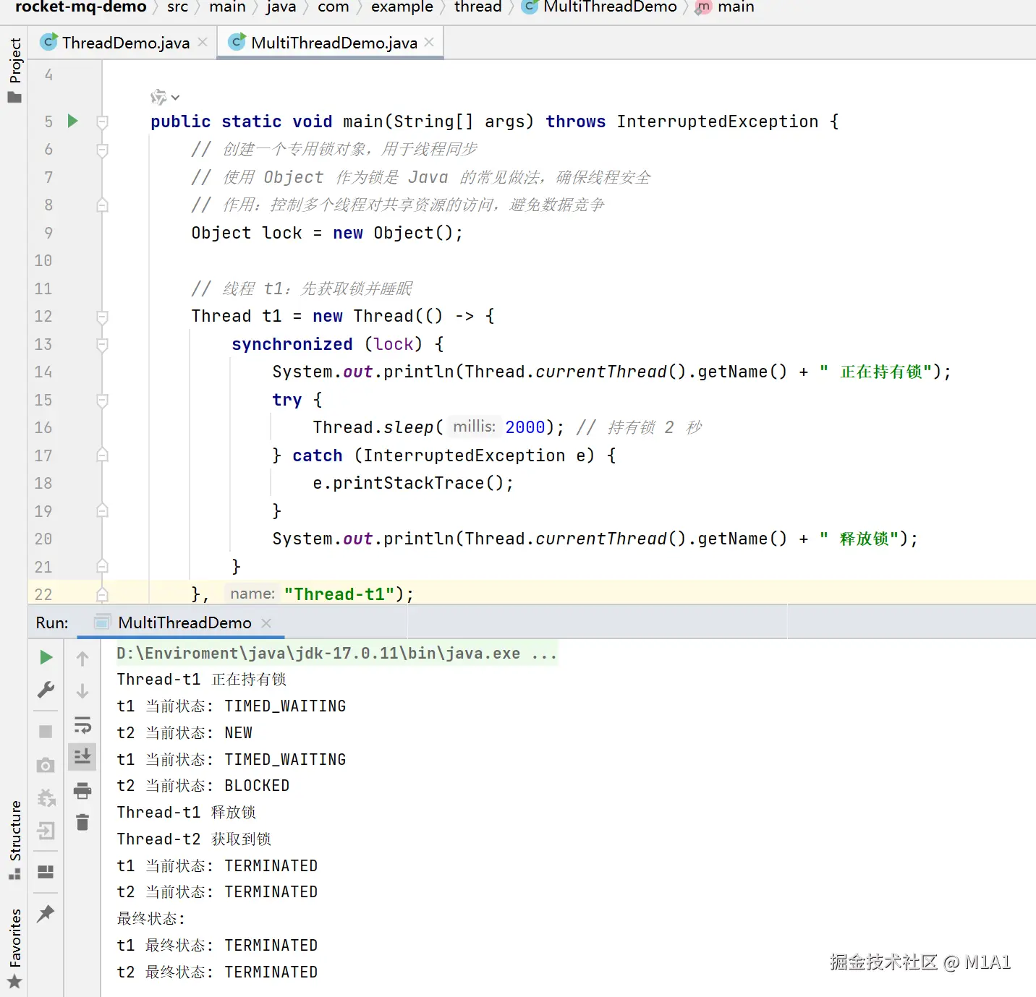Click thread breadcrumb in navigation bar

477,7
